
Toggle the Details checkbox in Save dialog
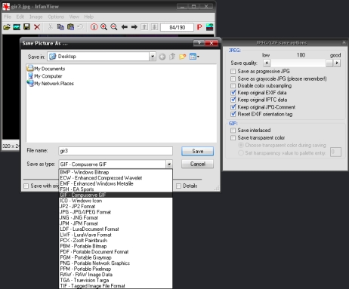pos(179,186)
